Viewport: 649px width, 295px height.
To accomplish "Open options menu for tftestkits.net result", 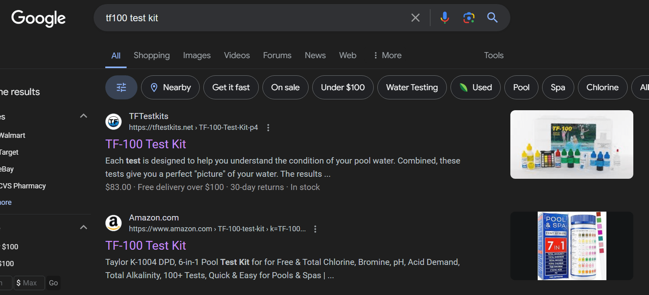I will click(x=268, y=127).
